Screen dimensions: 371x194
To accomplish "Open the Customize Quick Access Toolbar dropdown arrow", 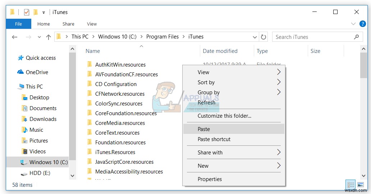I will (43, 13).
